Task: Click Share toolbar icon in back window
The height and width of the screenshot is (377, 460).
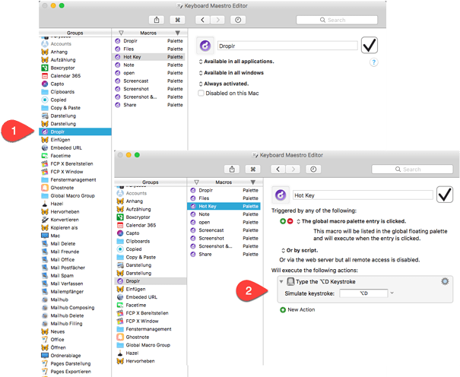Action: (x=157, y=20)
